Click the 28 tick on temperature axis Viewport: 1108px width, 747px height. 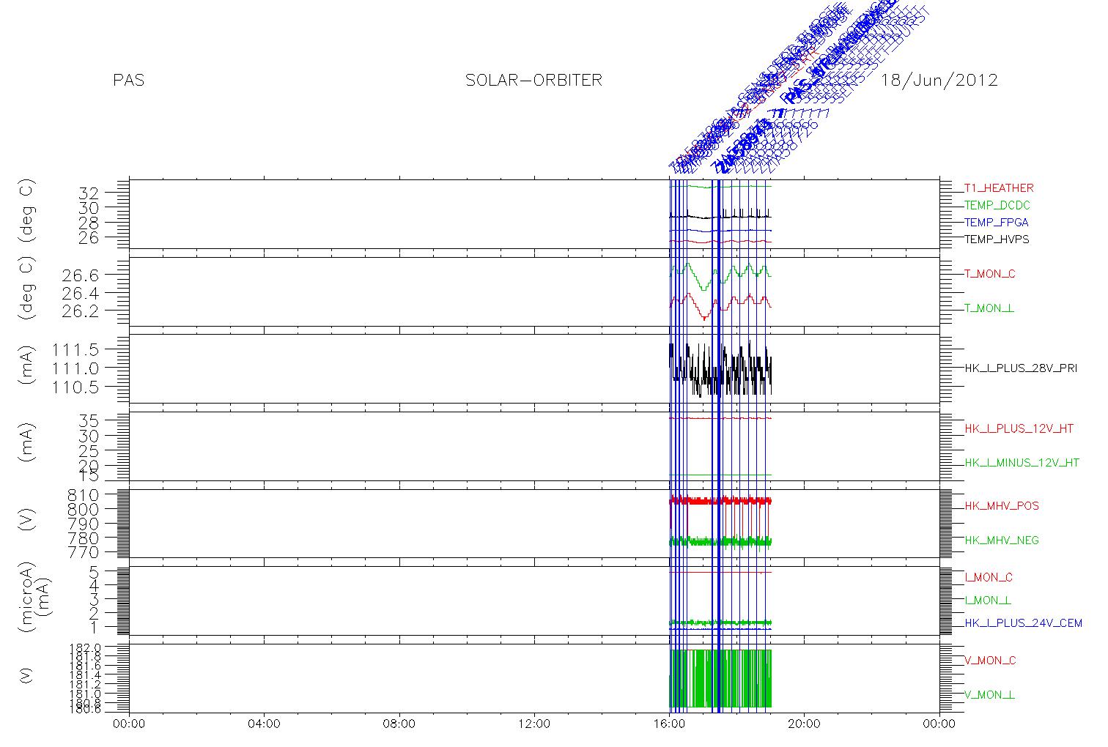pyautogui.click(x=89, y=223)
